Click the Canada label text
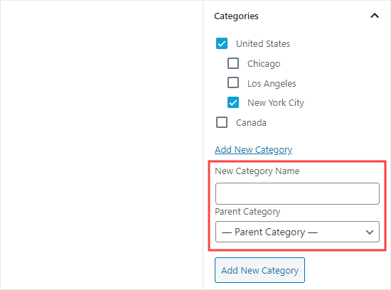 [251, 123]
